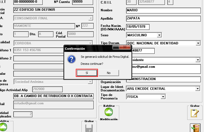Click the ZZ EDIFICIO SIN DEFINIR field
Screen dimensions: 204x132
53,10
